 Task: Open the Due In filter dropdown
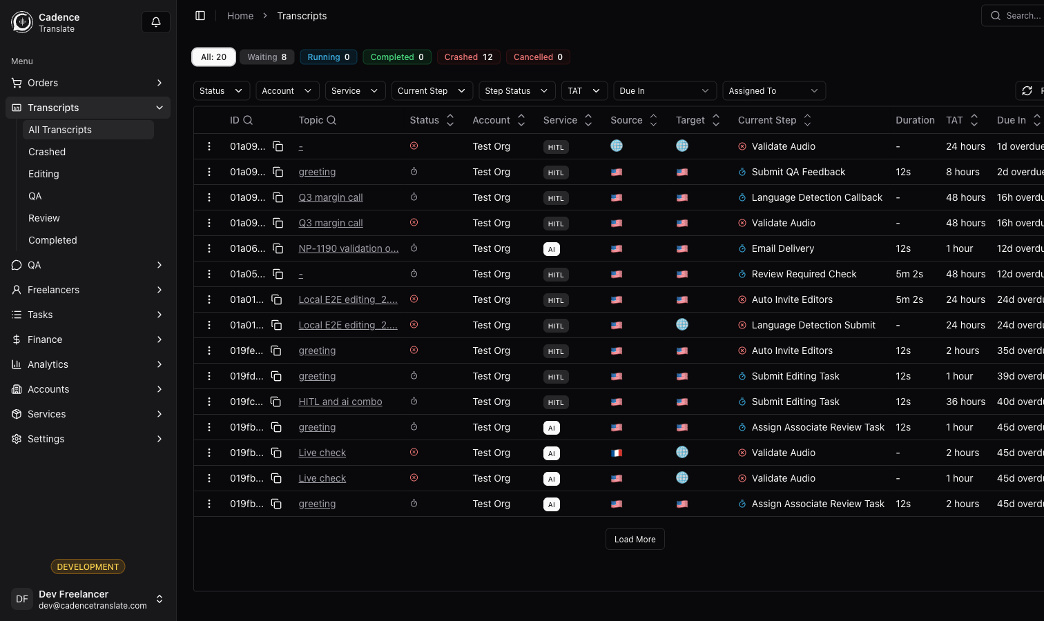(x=665, y=91)
